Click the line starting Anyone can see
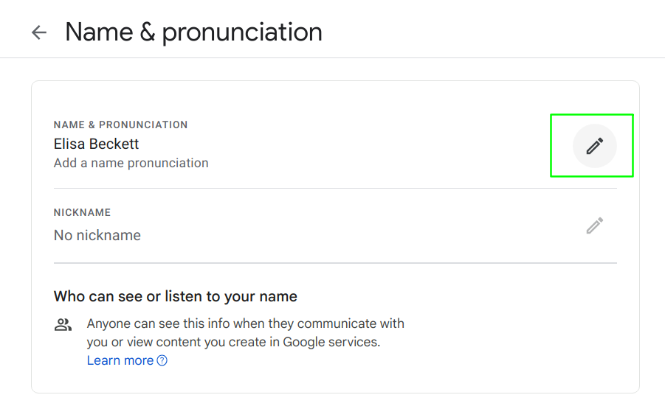Image resolution: width=665 pixels, height=406 pixels. click(x=246, y=323)
